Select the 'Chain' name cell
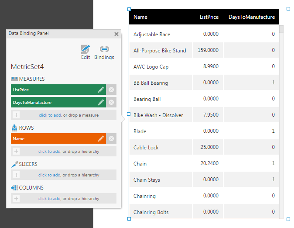294x228 pixels. point(161,163)
